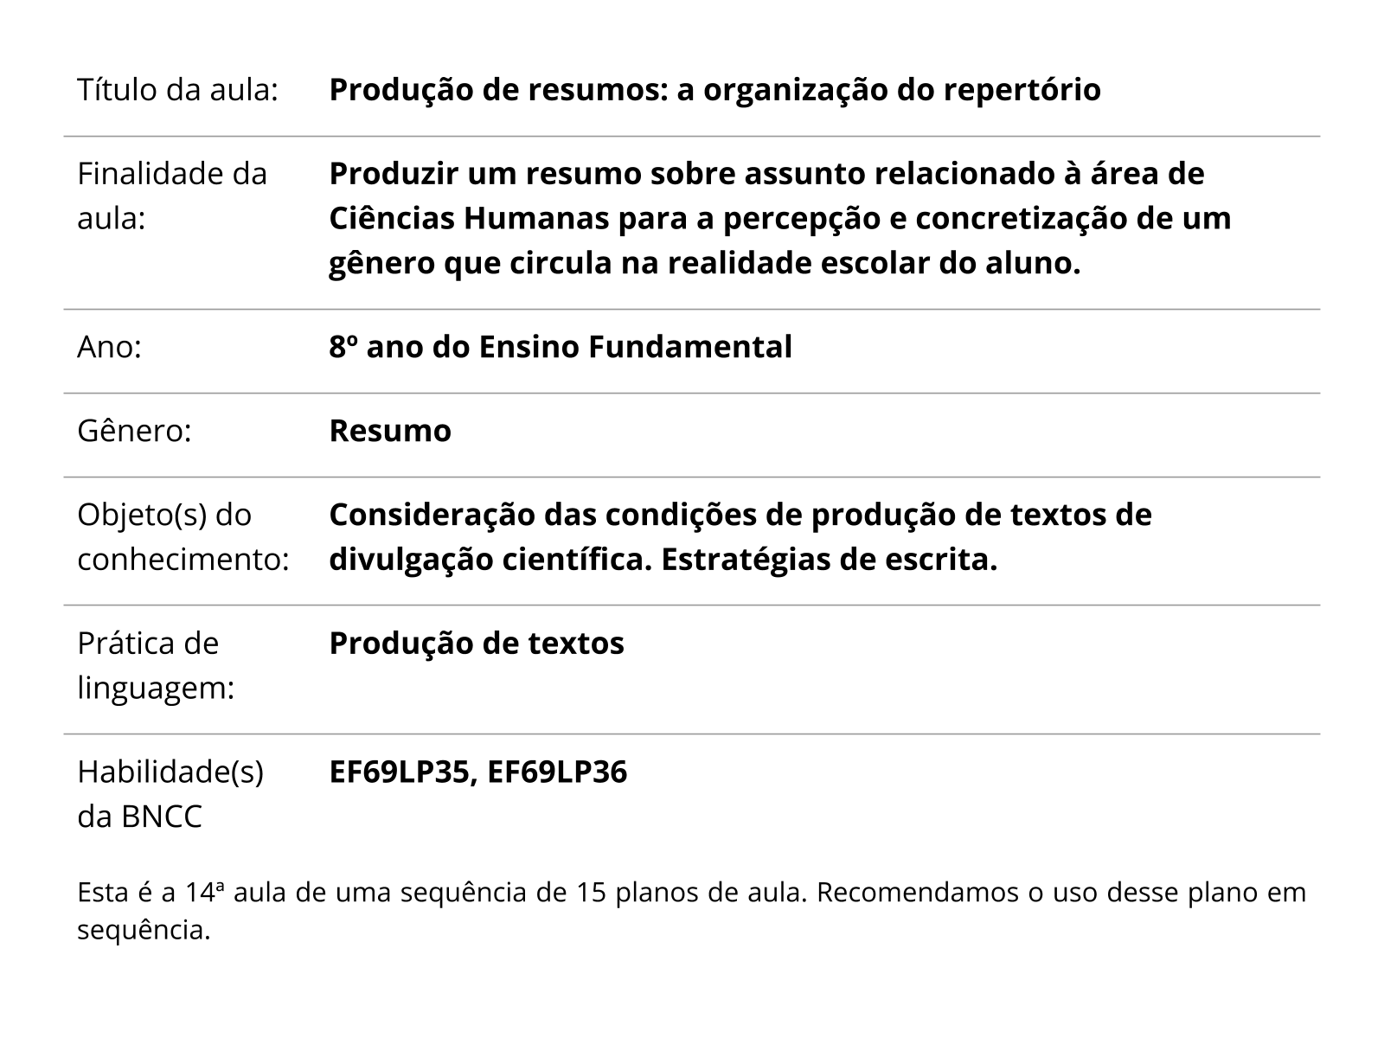Click the "Gênero:" label
This screenshot has width=1384, height=1038.
tap(134, 431)
